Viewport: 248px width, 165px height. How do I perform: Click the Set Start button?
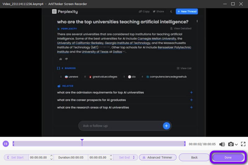(x=16, y=158)
